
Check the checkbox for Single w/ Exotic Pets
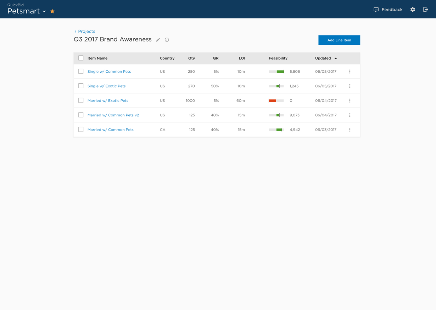(81, 86)
